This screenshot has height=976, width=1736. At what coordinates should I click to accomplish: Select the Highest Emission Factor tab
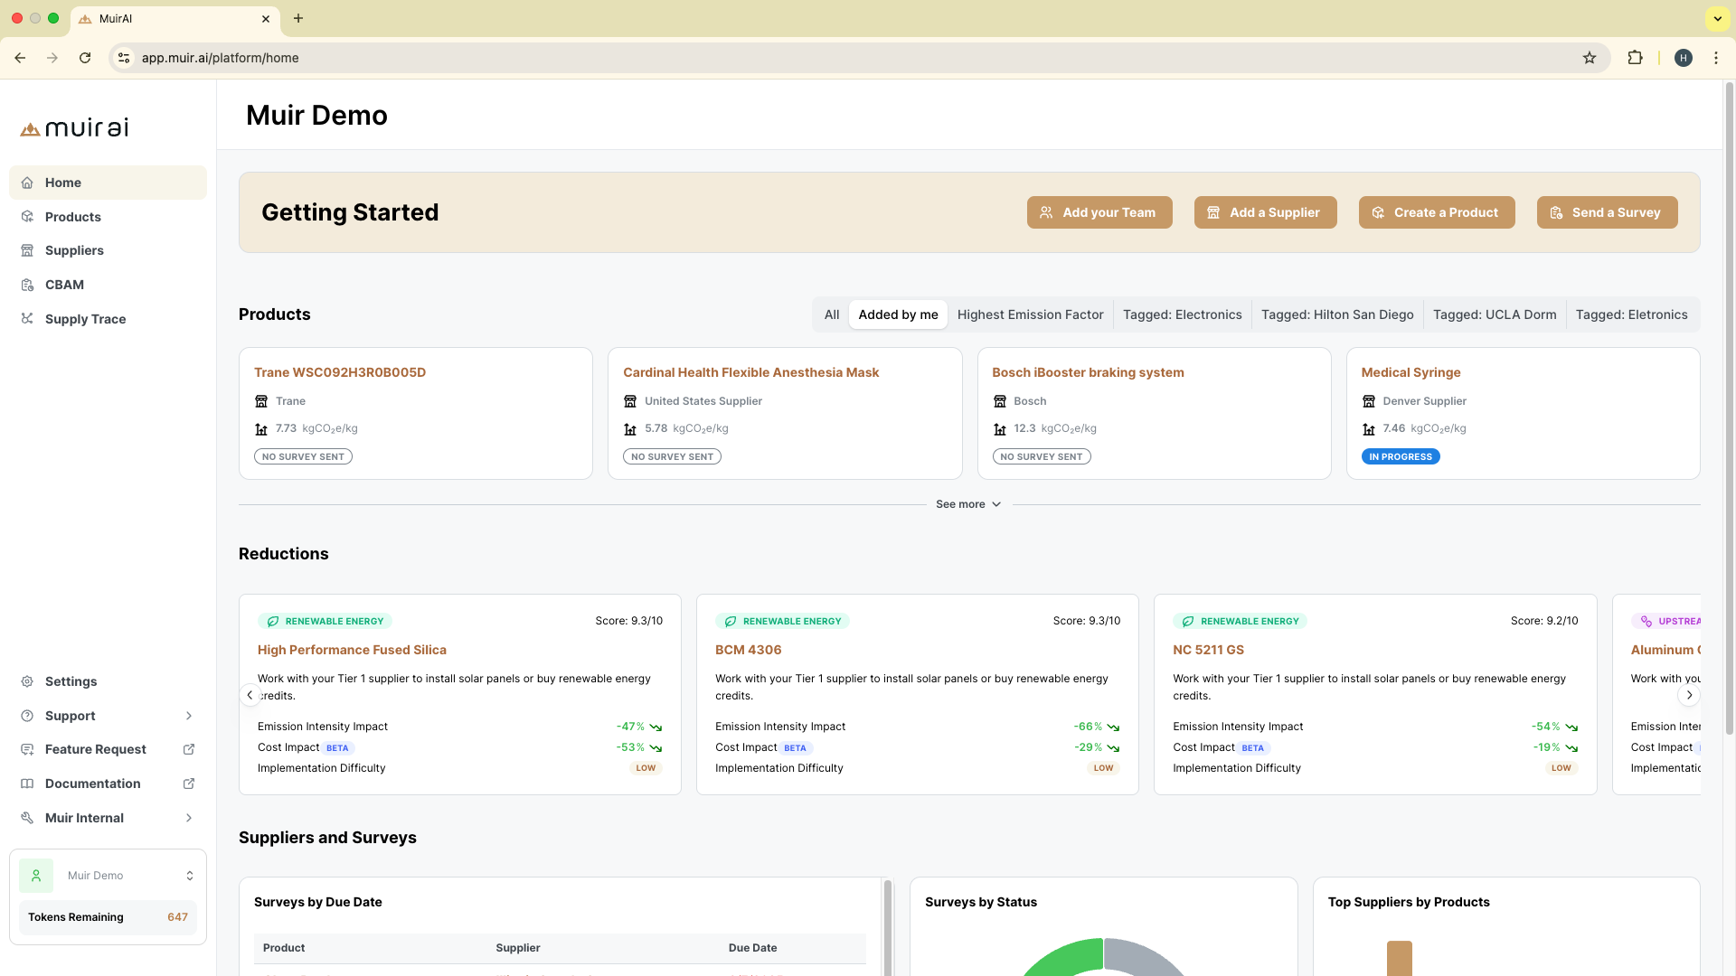tap(1030, 314)
